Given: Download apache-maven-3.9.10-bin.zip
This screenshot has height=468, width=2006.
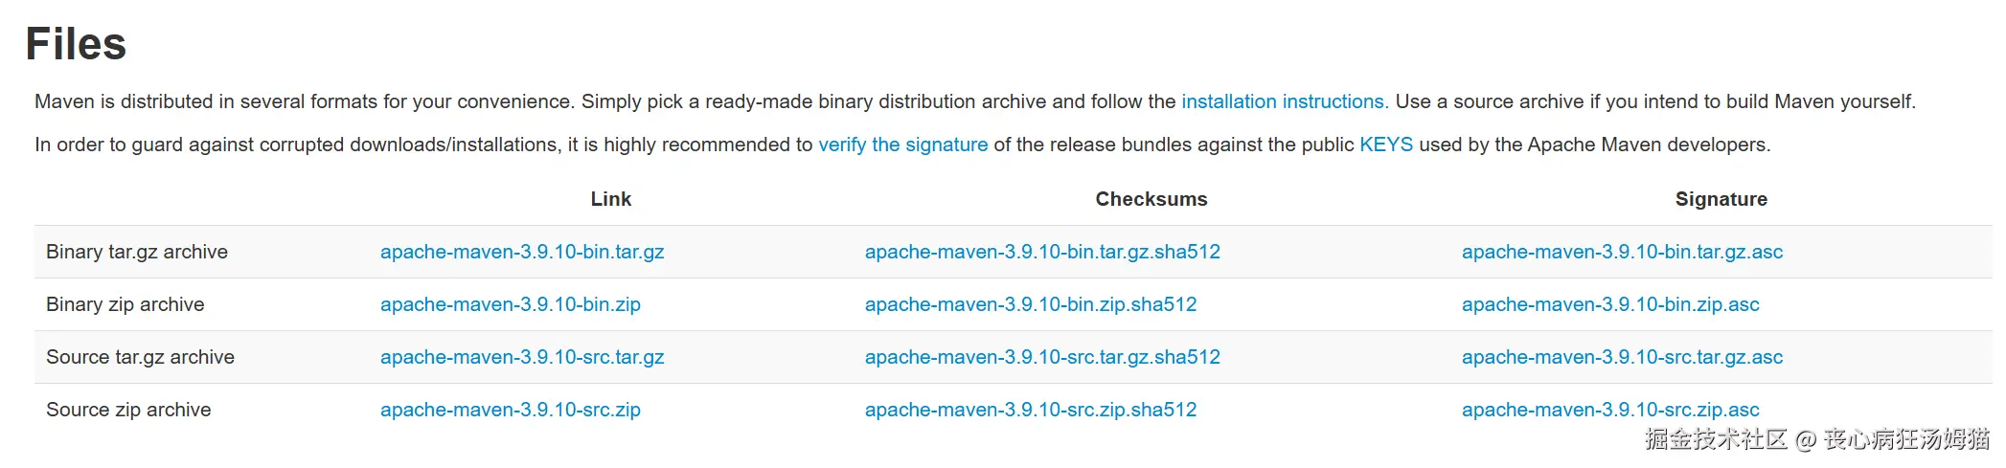Looking at the screenshot, I should click(x=511, y=304).
